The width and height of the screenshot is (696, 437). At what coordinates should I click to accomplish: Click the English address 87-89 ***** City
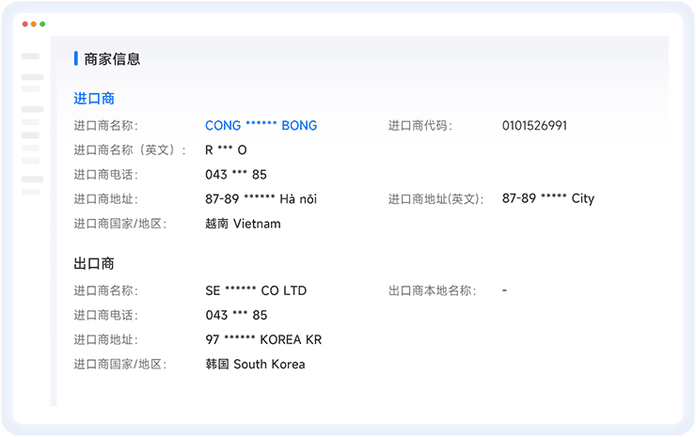pos(548,198)
